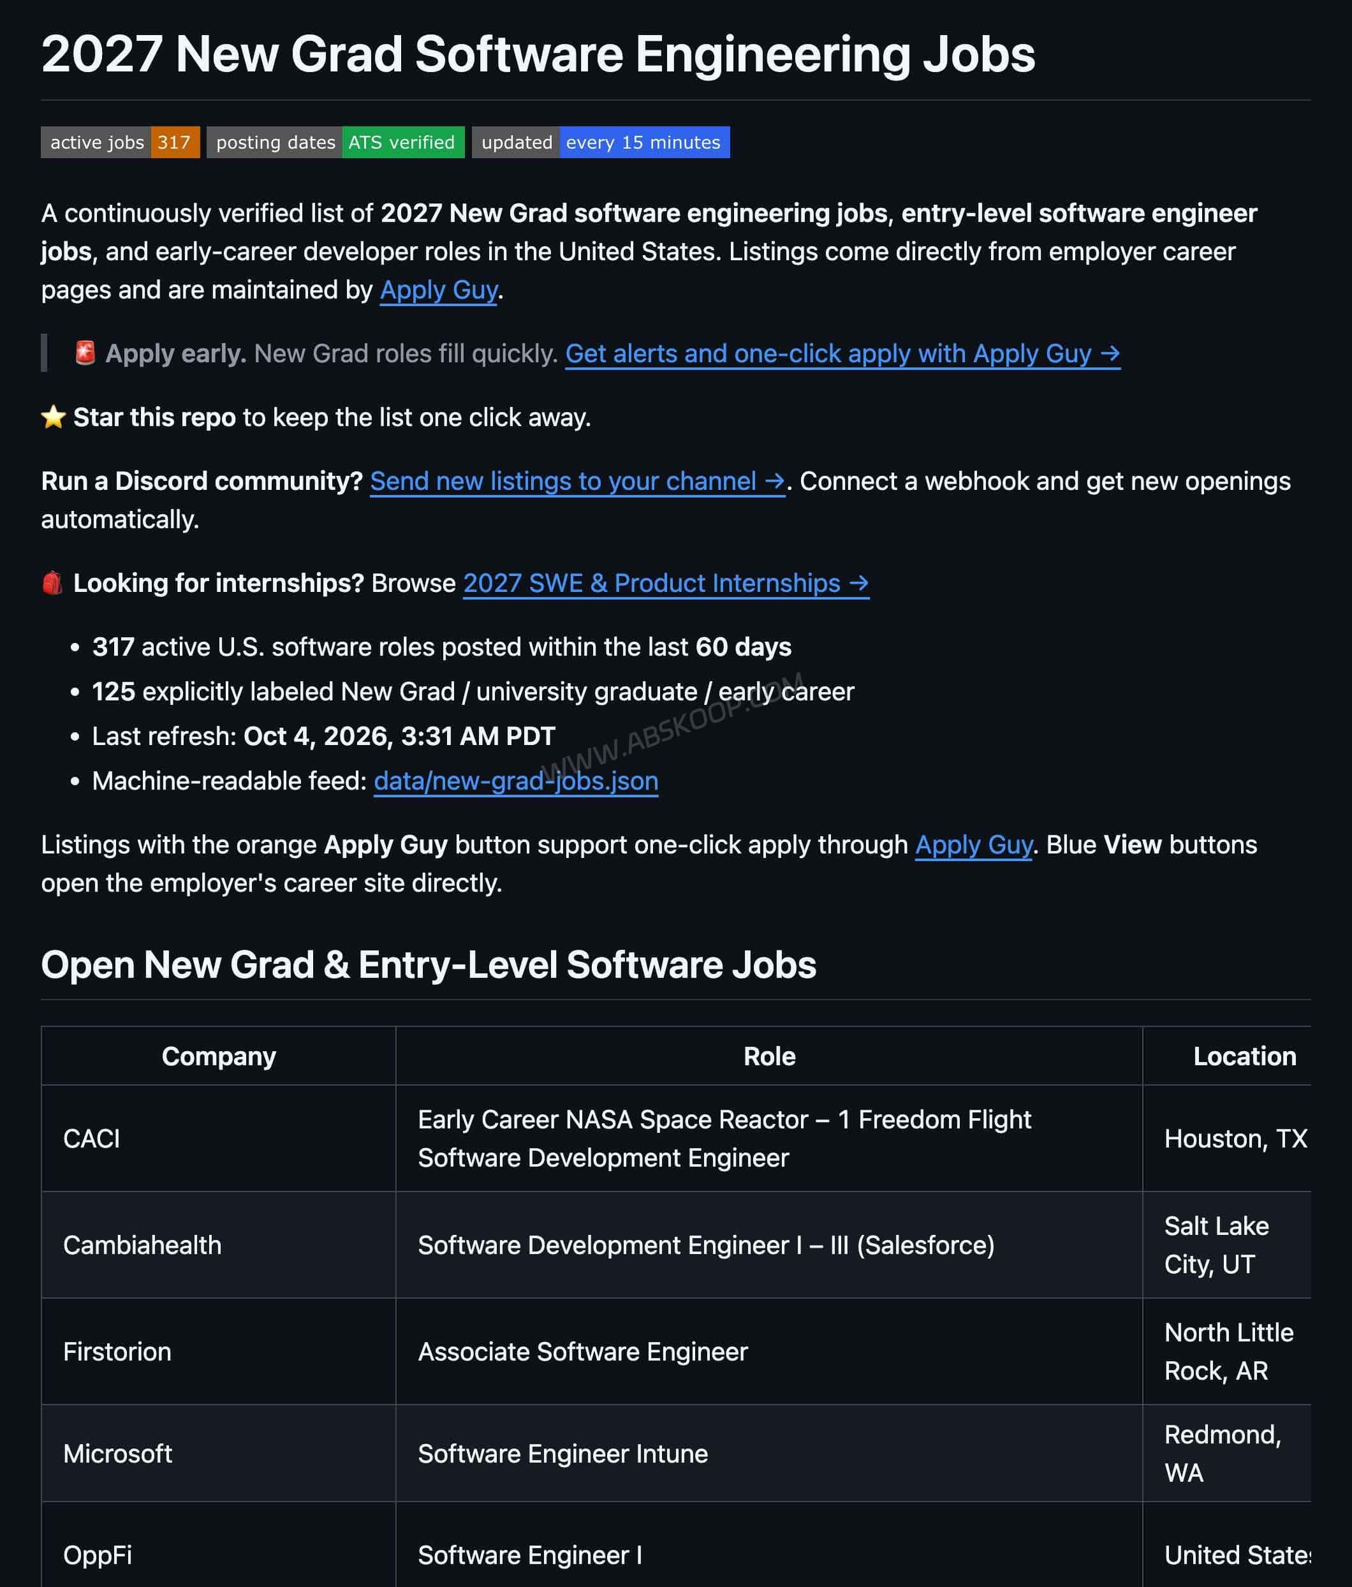Open data/new-grad-jobs.json feed link
Image resolution: width=1352 pixels, height=1587 pixels.
pyautogui.click(x=516, y=781)
